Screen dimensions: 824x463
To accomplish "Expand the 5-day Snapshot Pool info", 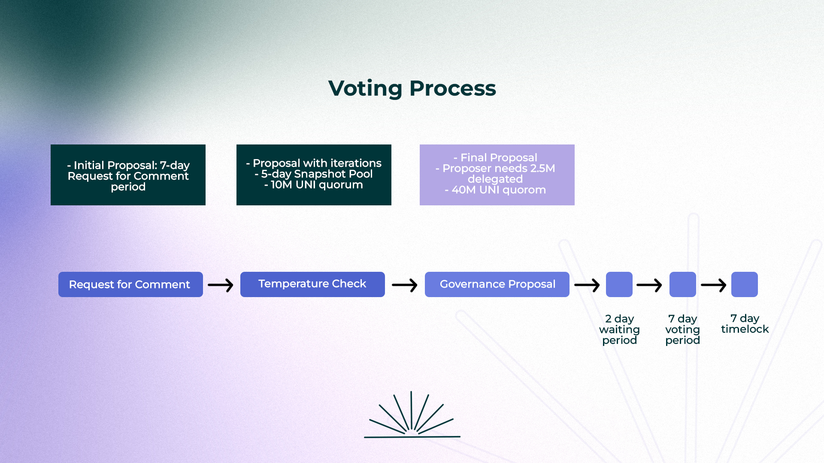I will 313,174.
